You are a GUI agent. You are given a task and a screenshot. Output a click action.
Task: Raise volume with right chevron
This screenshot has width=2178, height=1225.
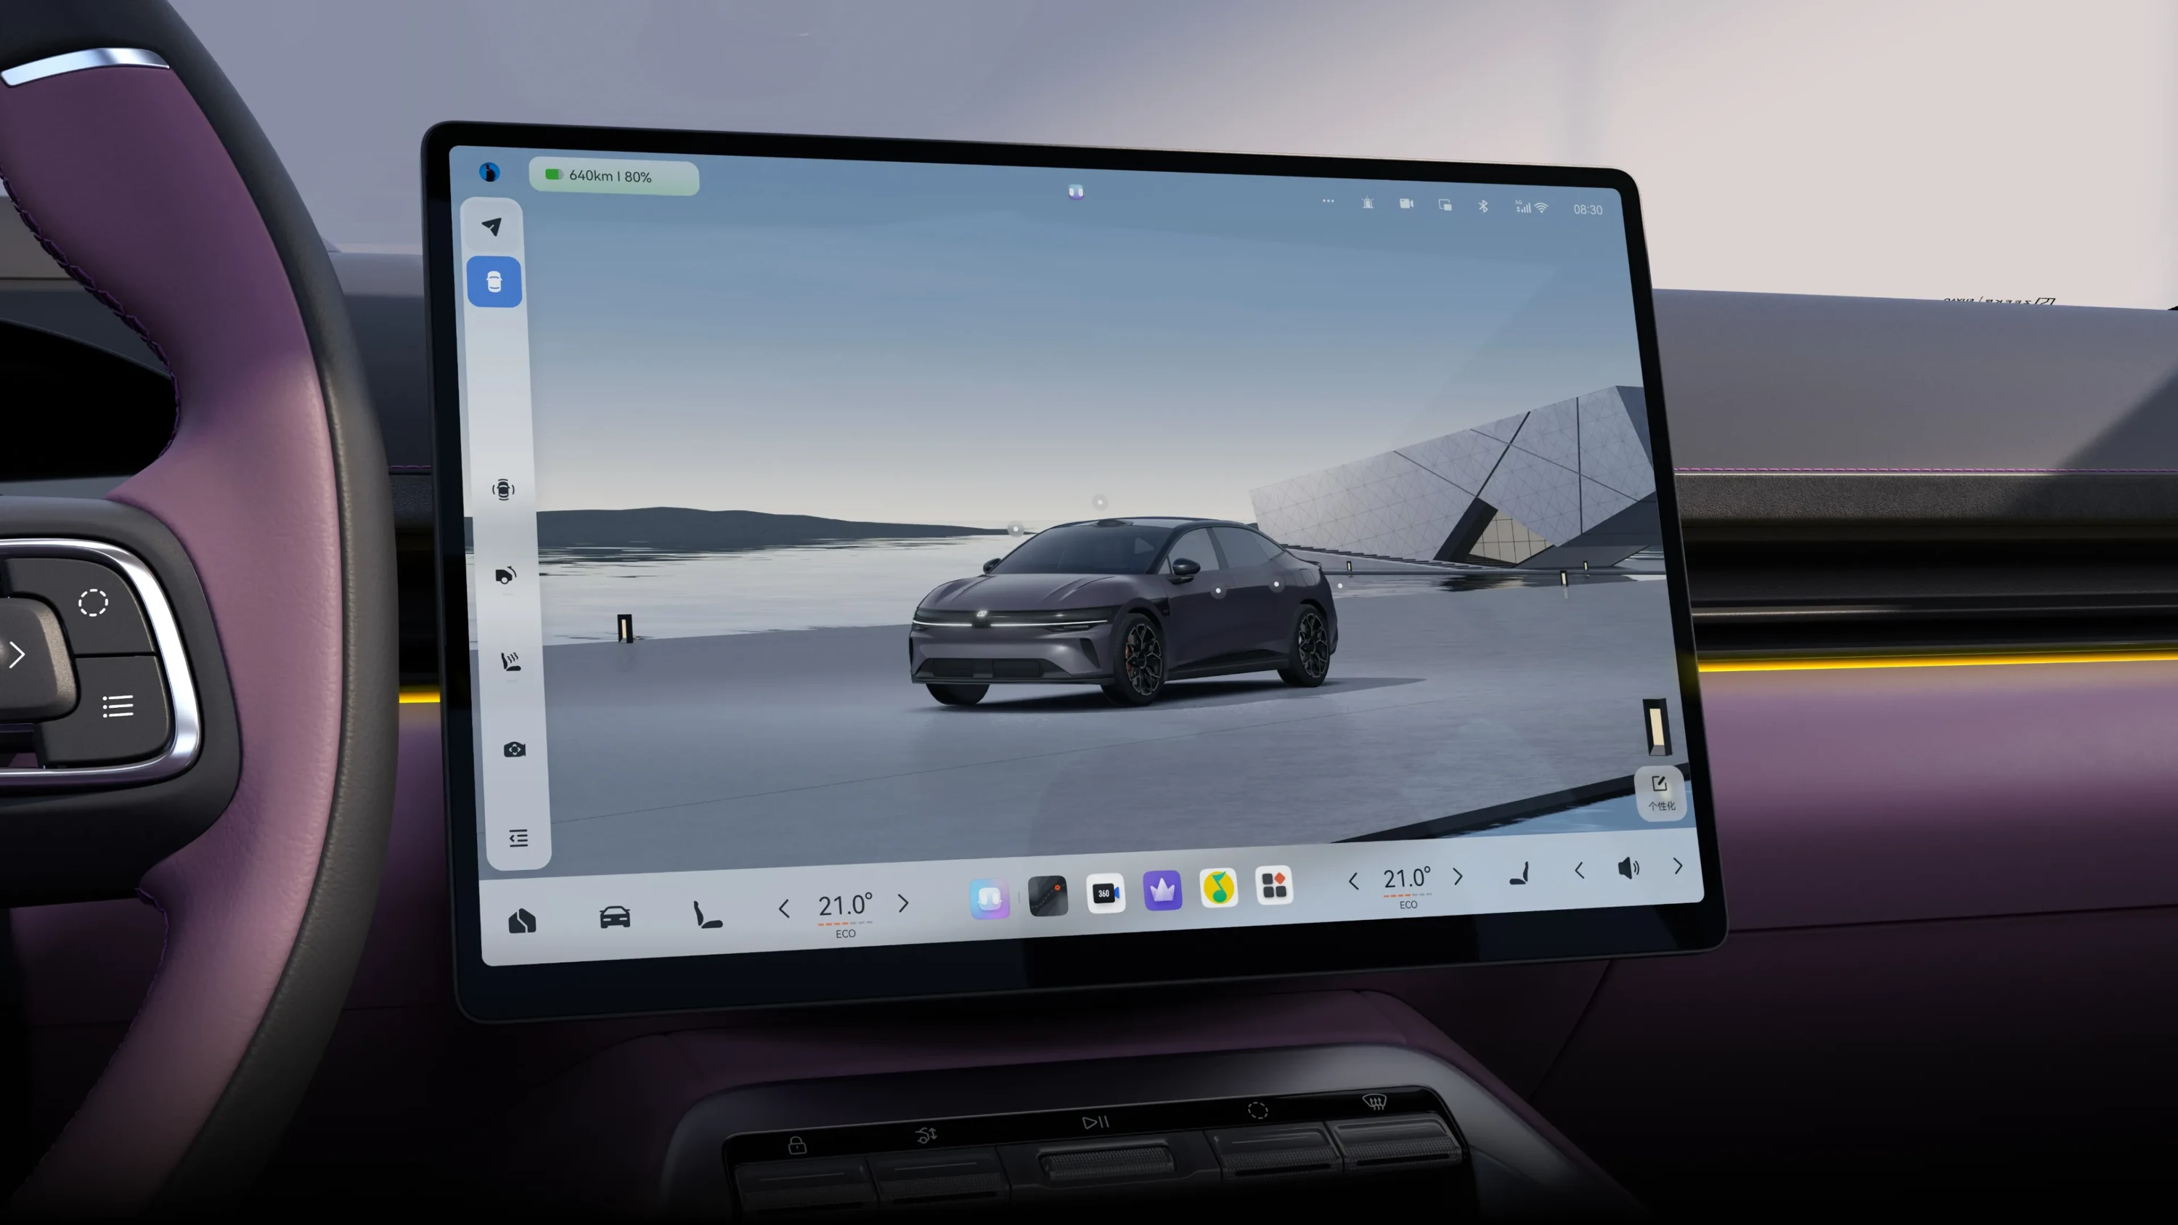click(1679, 866)
